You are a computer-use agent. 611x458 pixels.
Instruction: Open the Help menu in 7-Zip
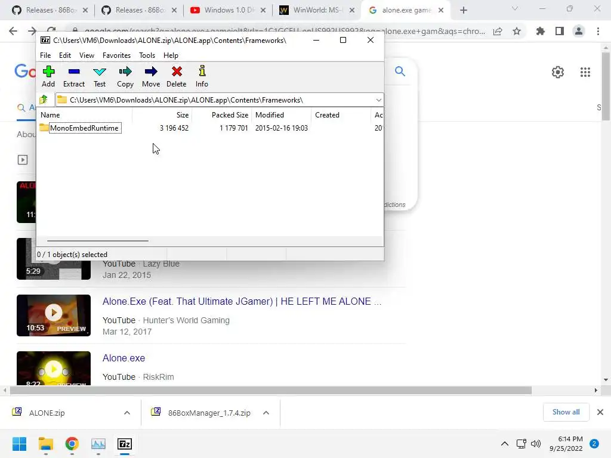(171, 55)
